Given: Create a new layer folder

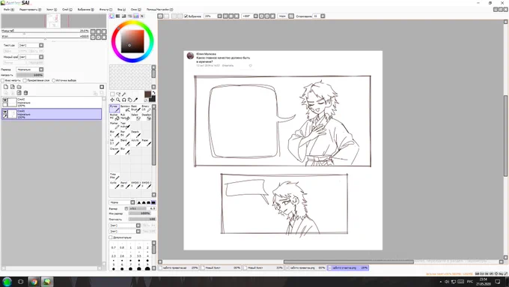Looking at the screenshot, I should tap(19, 87).
